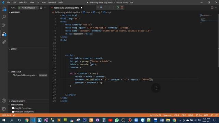
Task: Click Step Over in debug toolbar
Action: [105, 8]
